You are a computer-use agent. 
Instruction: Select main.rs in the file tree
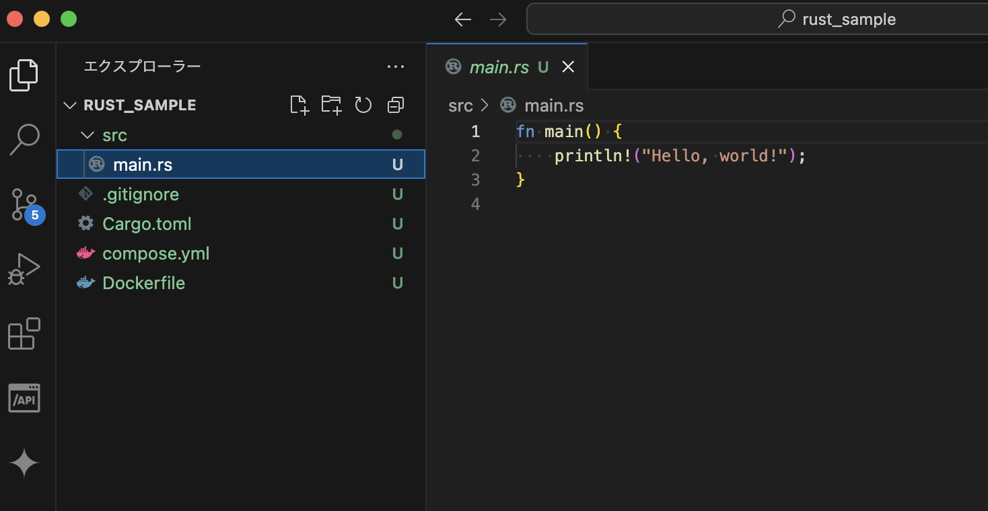tap(241, 164)
